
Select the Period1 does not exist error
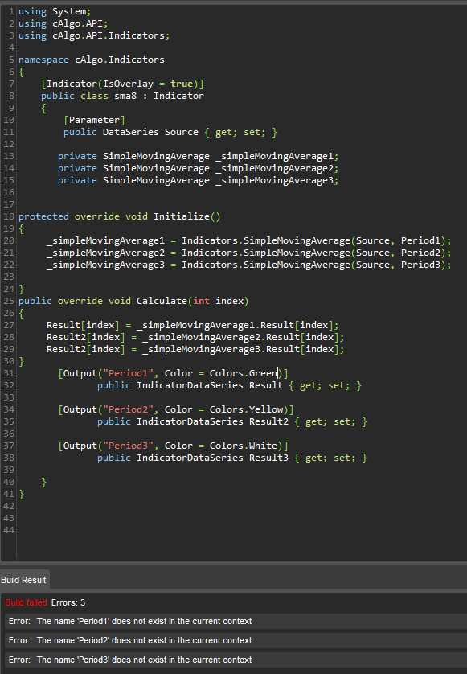coord(235,621)
